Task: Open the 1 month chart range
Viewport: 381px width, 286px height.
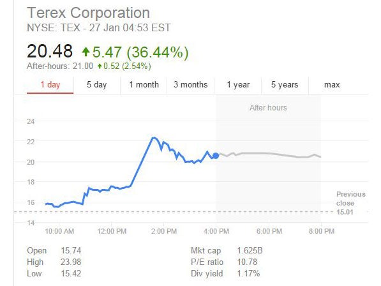Action: pyautogui.click(x=144, y=85)
